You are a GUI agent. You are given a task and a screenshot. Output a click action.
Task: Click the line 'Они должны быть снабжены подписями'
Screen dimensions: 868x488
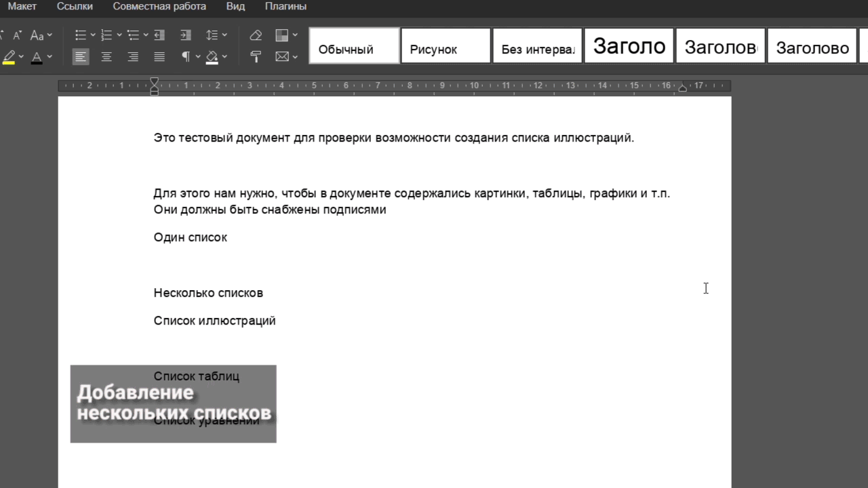270,209
